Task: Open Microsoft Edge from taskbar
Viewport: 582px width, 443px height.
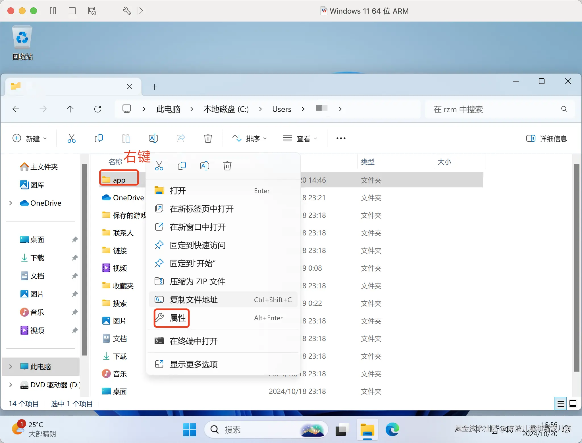Action: coord(392,429)
